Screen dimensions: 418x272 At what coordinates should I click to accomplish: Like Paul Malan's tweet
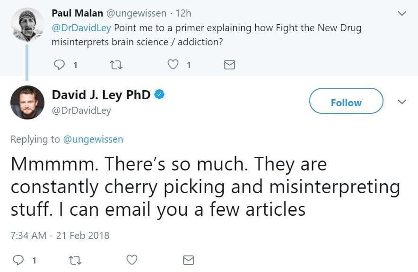coord(174,65)
